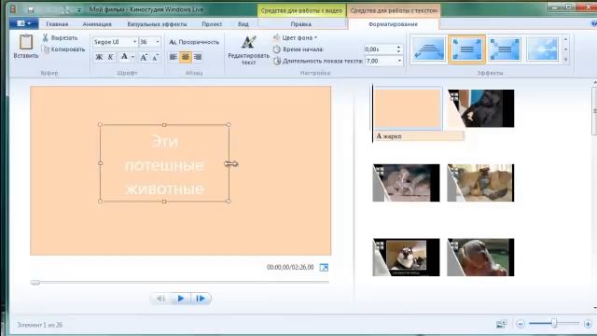Screen dimensions: 597x336
Task: Open the Главная ribbon tab
Action: coord(57,24)
